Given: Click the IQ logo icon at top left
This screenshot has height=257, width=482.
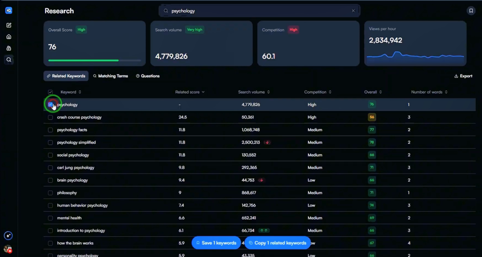Looking at the screenshot, I should click(8, 10).
